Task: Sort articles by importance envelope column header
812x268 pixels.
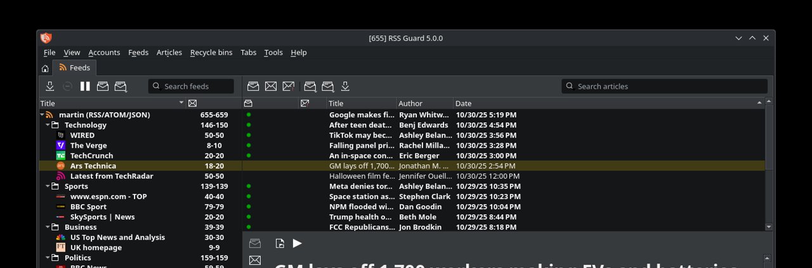Action: (304, 103)
